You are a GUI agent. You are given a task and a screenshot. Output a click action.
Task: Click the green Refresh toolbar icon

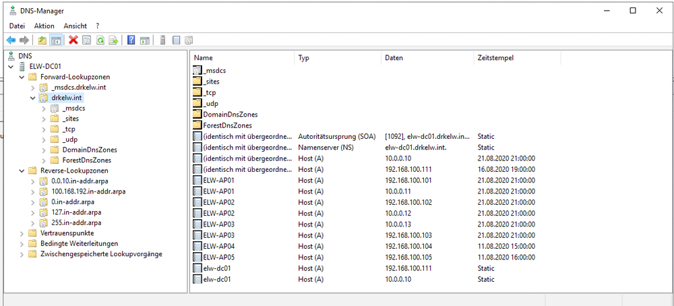click(x=100, y=40)
